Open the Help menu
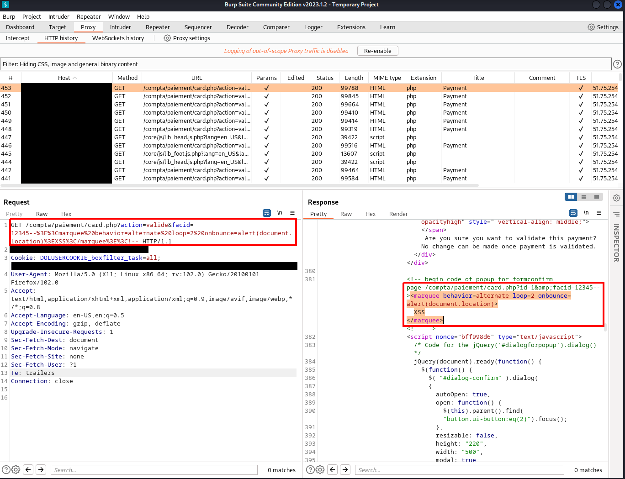Viewport: 625px width, 479px height. pyautogui.click(x=143, y=16)
